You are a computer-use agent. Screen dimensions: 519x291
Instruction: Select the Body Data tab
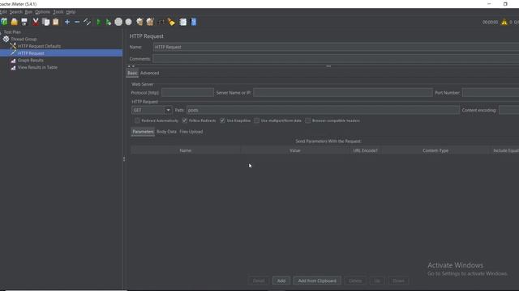pos(166,132)
